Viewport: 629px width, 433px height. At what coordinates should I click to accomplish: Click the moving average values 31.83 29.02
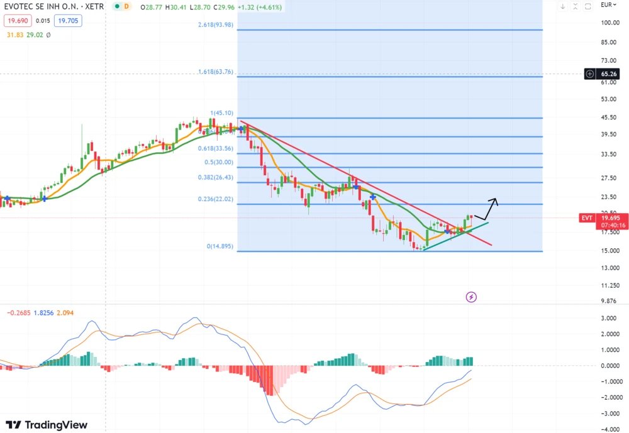[25, 35]
